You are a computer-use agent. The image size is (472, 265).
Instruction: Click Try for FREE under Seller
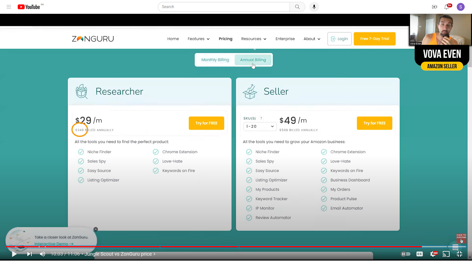tap(375, 123)
